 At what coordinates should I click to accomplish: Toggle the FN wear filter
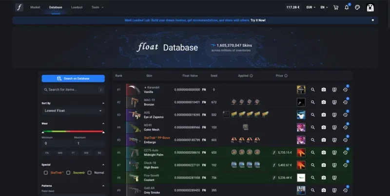point(47,153)
